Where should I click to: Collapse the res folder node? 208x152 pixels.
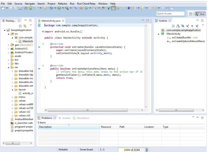(9, 67)
